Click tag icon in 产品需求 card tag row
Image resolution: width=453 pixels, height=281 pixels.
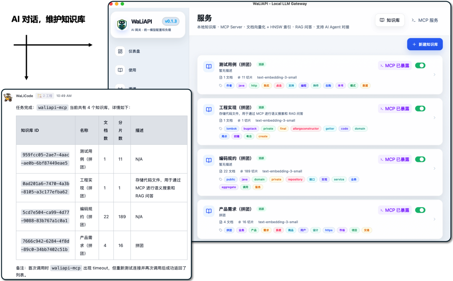click(221, 230)
